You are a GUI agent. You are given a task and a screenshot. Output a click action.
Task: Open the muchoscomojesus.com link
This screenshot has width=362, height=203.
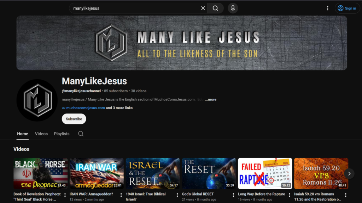tap(86, 108)
